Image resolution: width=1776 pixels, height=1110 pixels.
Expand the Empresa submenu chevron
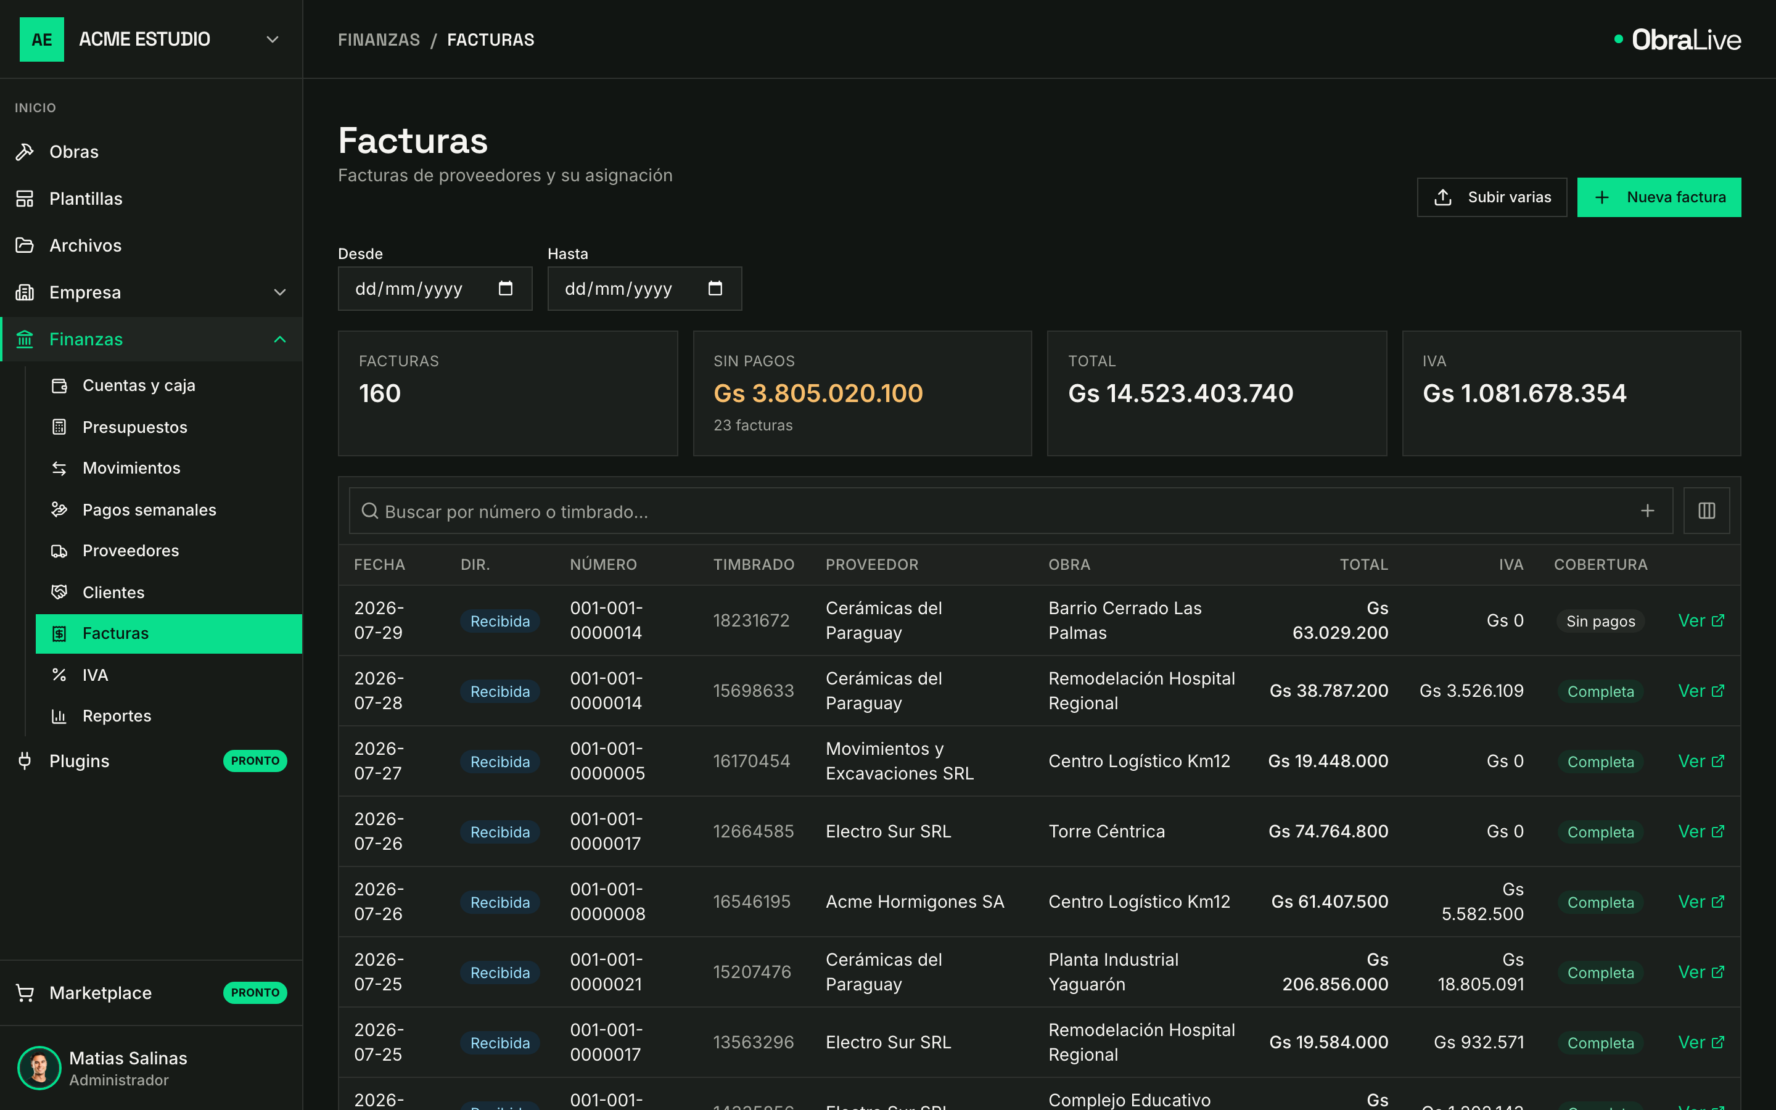click(279, 292)
